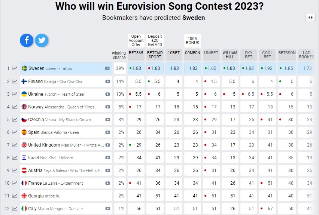Toggle the table width expand arrows button
The width and height of the screenshot is (319, 215).
[x=310, y=18]
